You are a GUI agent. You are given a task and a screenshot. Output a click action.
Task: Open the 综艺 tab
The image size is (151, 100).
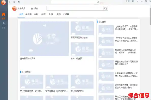[x=43, y=14]
